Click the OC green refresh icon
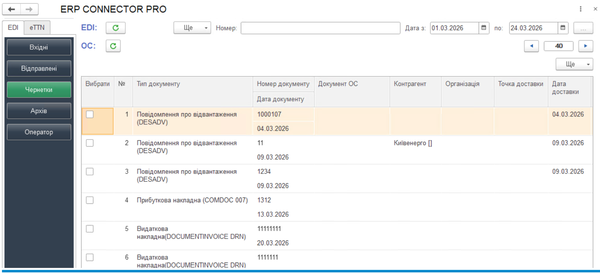This screenshot has width=600, height=274. (x=113, y=46)
